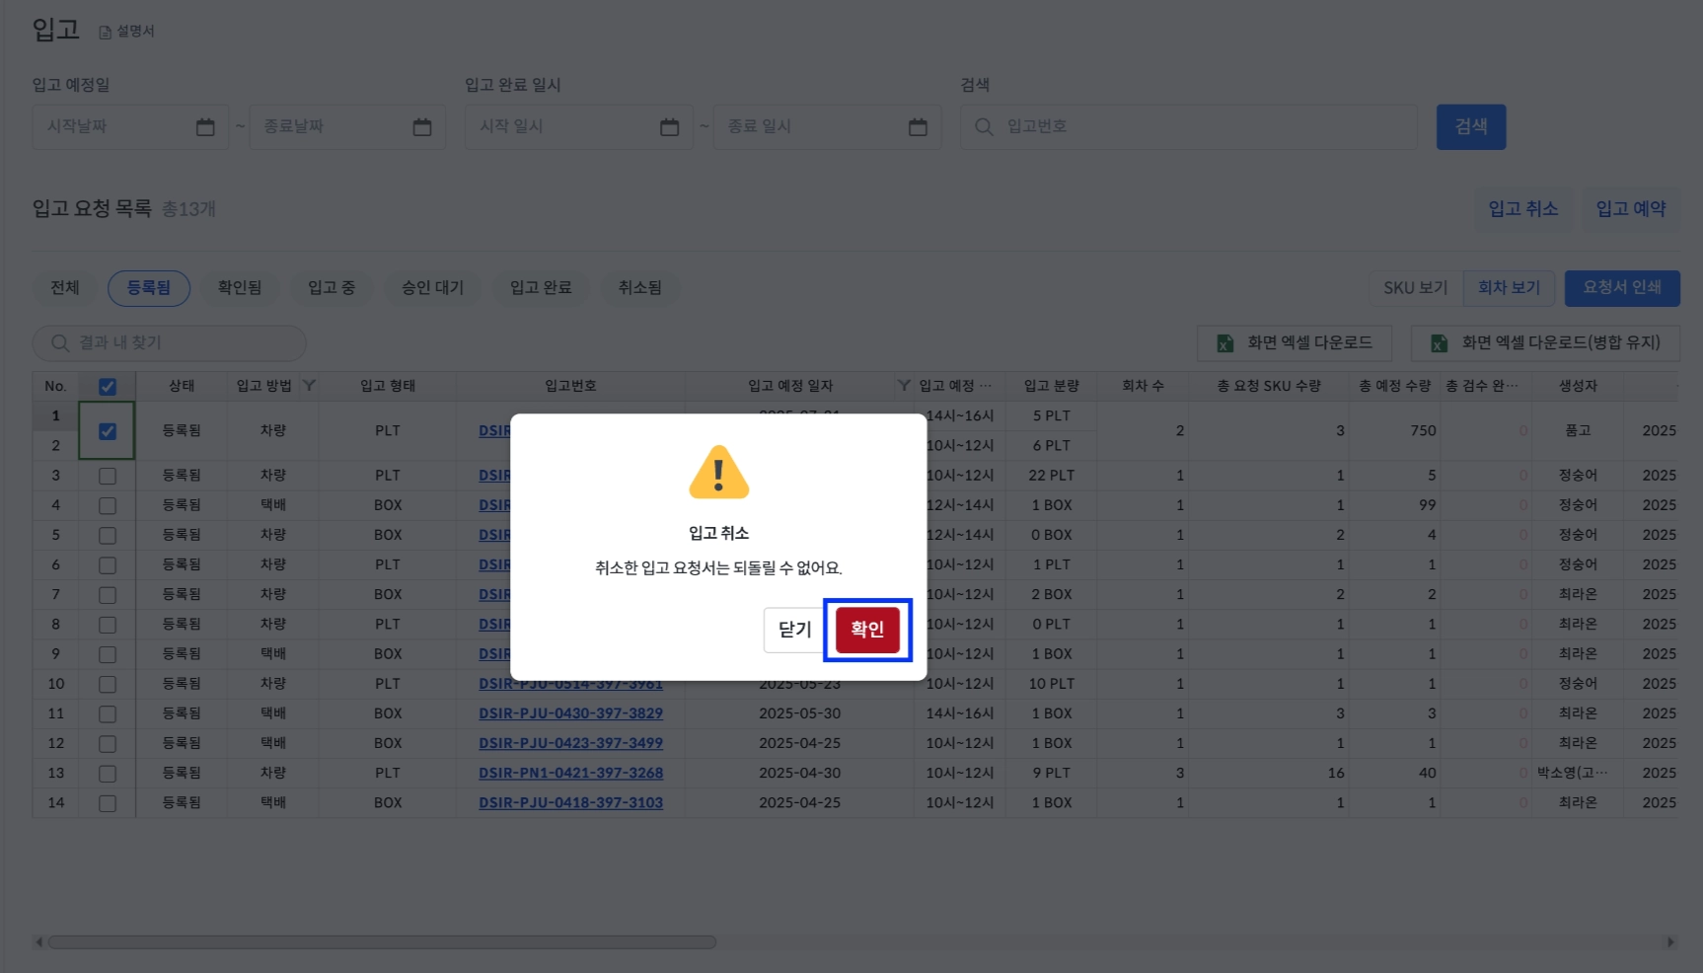Click the 입고 분량 column header
1703x973 pixels.
click(x=1051, y=386)
